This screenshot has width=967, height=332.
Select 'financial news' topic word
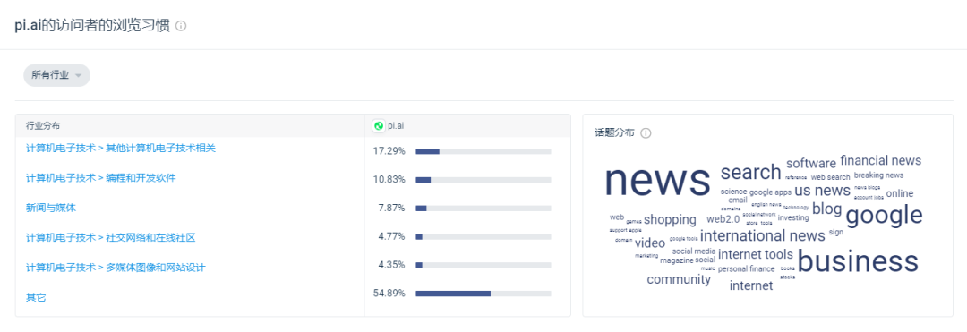(881, 160)
